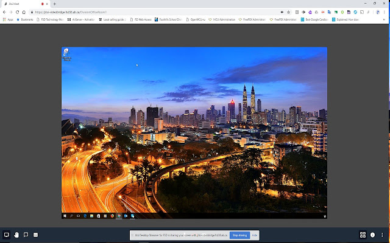The height and width of the screenshot is (243, 390).
Task: Click the shared desktop Windows Start button
Action: (65, 216)
